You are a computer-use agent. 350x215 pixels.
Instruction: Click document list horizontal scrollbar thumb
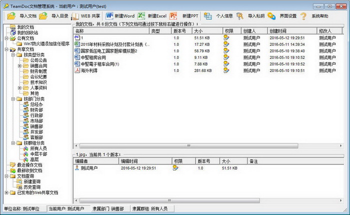(189, 146)
